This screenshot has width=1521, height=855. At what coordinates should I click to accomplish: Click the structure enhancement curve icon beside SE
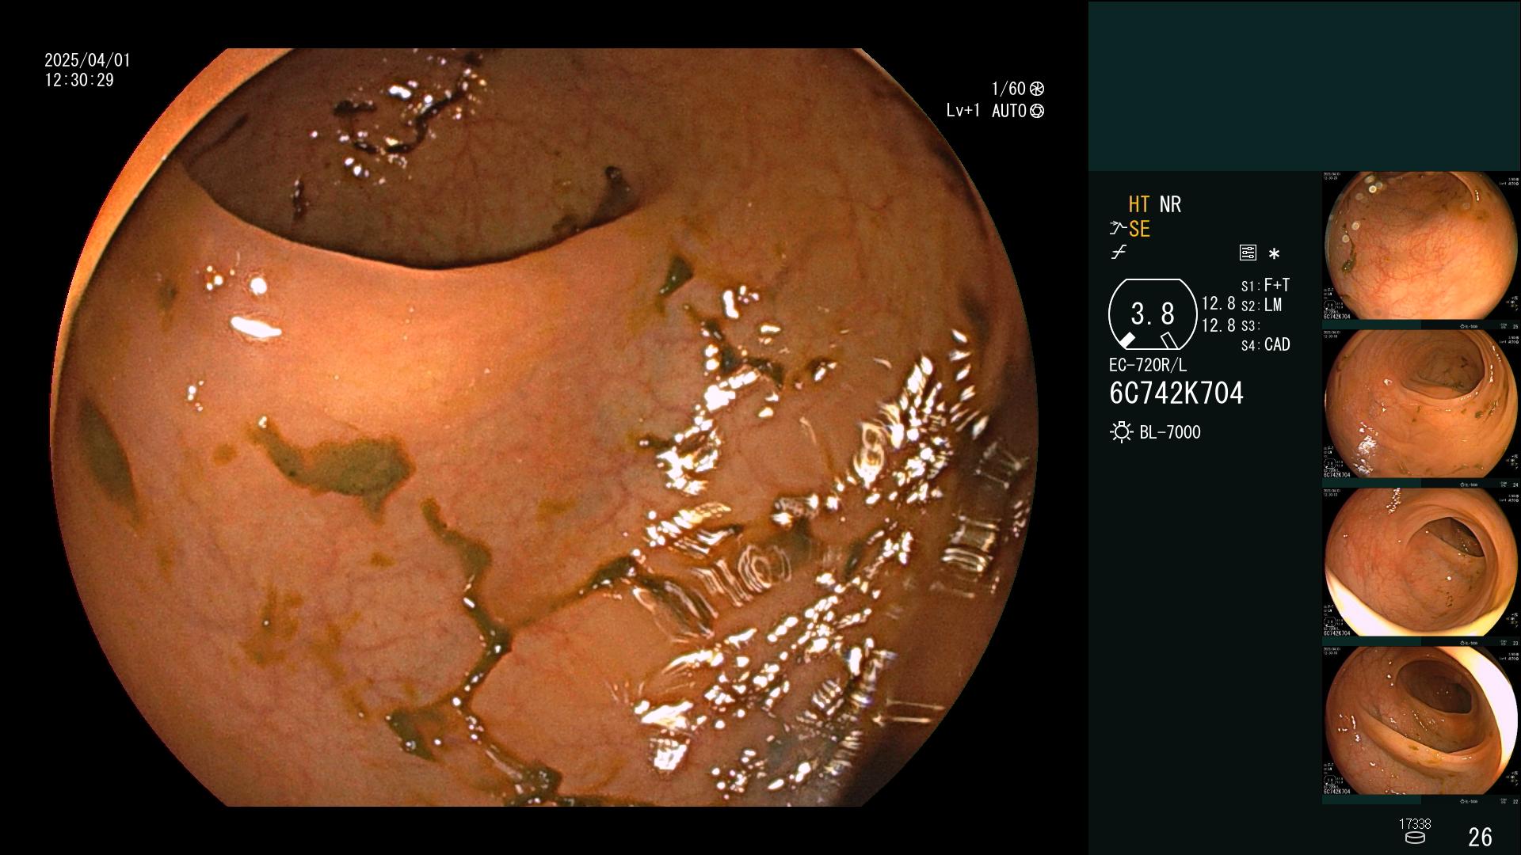(1118, 229)
